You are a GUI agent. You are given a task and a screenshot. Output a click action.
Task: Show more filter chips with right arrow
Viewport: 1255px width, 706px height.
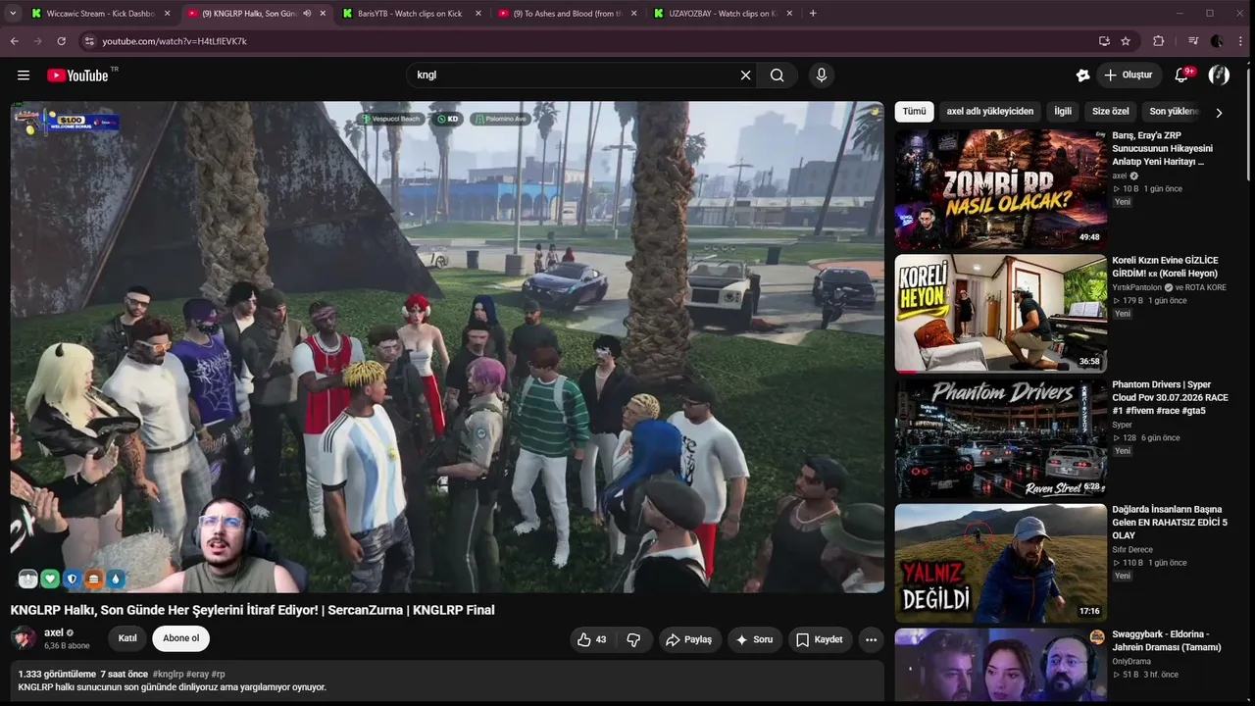click(1219, 113)
